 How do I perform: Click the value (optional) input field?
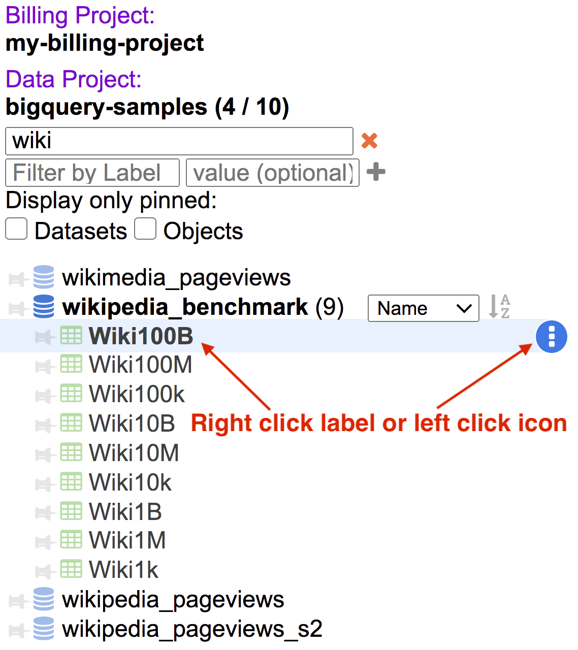pyautogui.click(x=273, y=173)
